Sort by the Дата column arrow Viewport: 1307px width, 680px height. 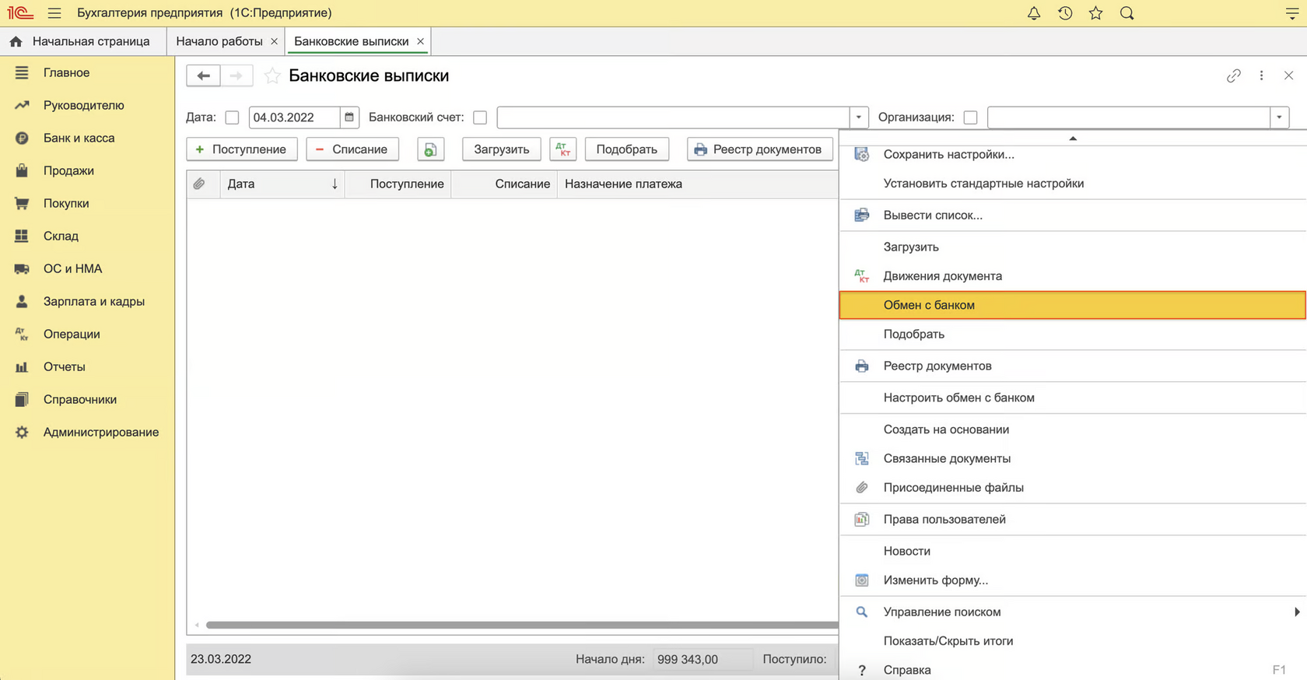pyautogui.click(x=335, y=184)
